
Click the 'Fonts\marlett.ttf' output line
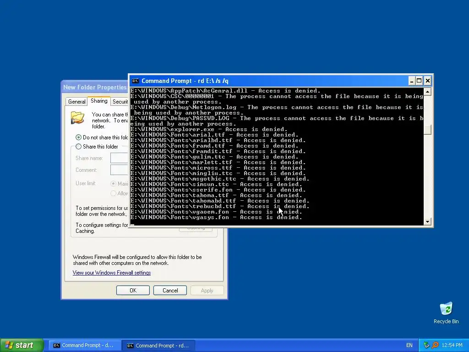coord(218,162)
